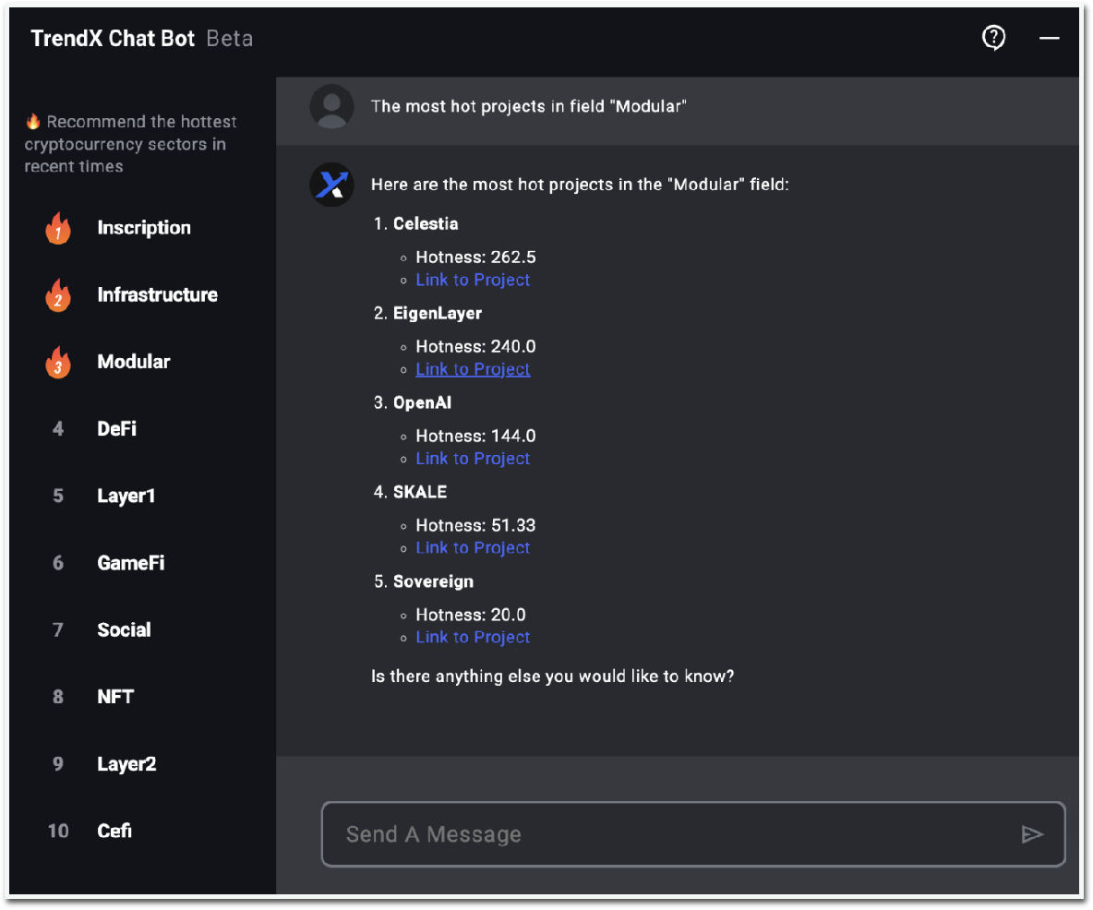Focus the Send A Message input field
The width and height of the screenshot is (1093, 910).
(693, 834)
